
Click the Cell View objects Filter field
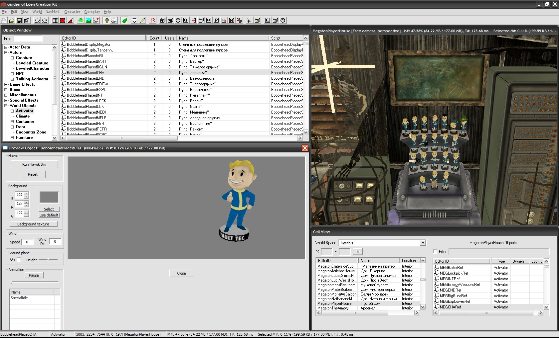tap(499, 252)
